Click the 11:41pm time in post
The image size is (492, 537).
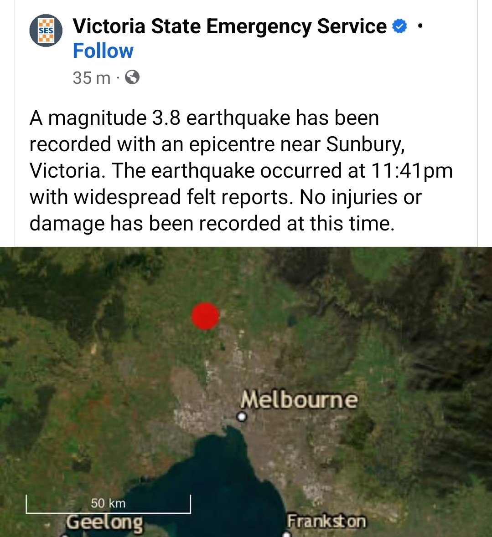click(x=412, y=170)
